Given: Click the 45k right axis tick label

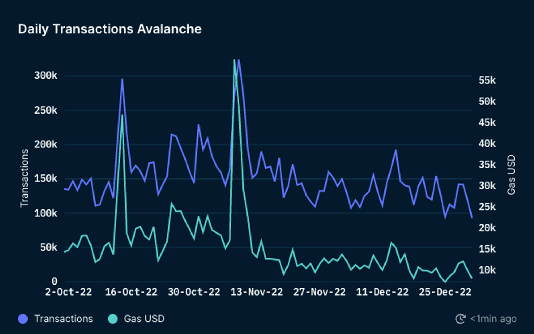Looking at the screenshot, I should 487,122.
